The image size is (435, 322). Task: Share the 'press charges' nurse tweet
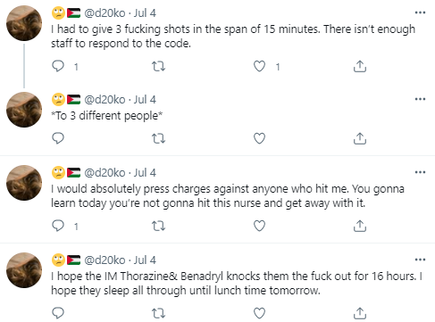(360, 227)
